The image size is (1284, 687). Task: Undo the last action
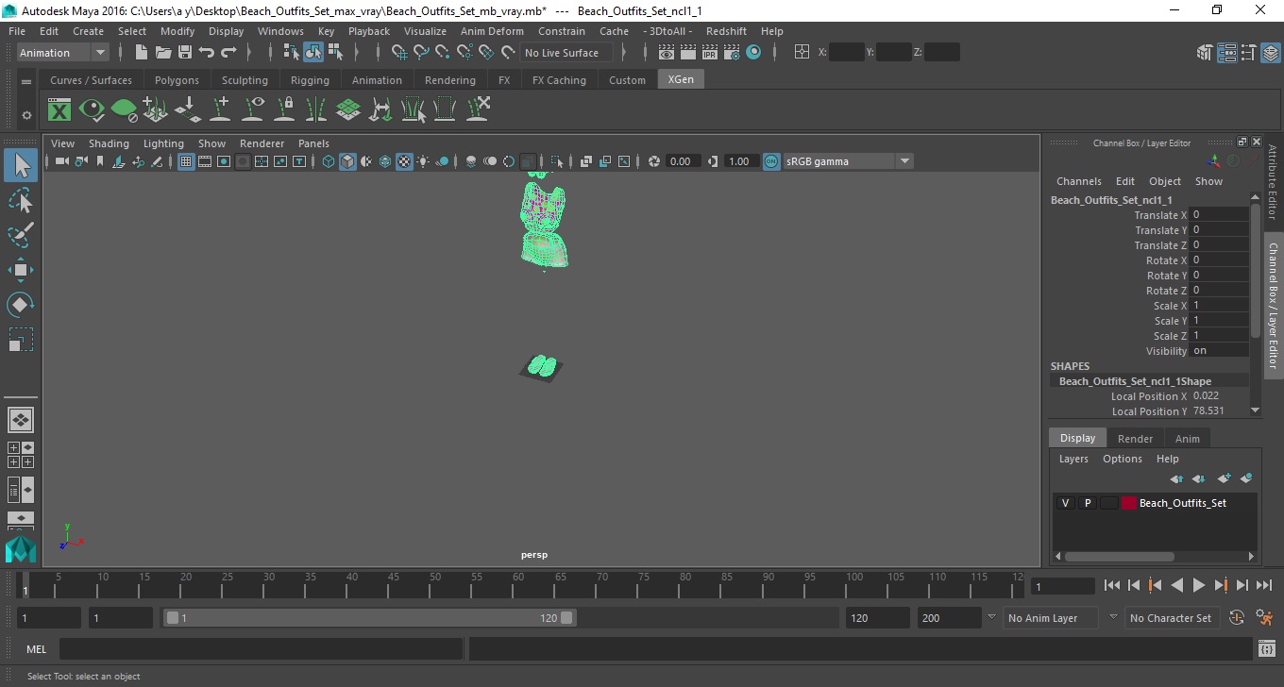tap(207, 53)
